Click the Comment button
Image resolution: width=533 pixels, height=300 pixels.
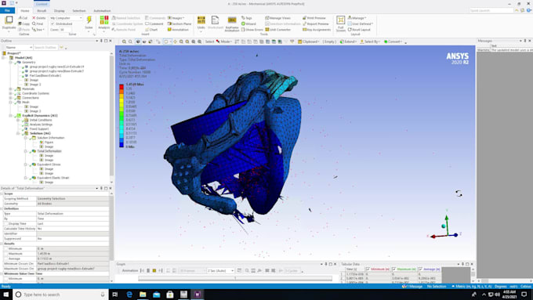tap(154, 23)
